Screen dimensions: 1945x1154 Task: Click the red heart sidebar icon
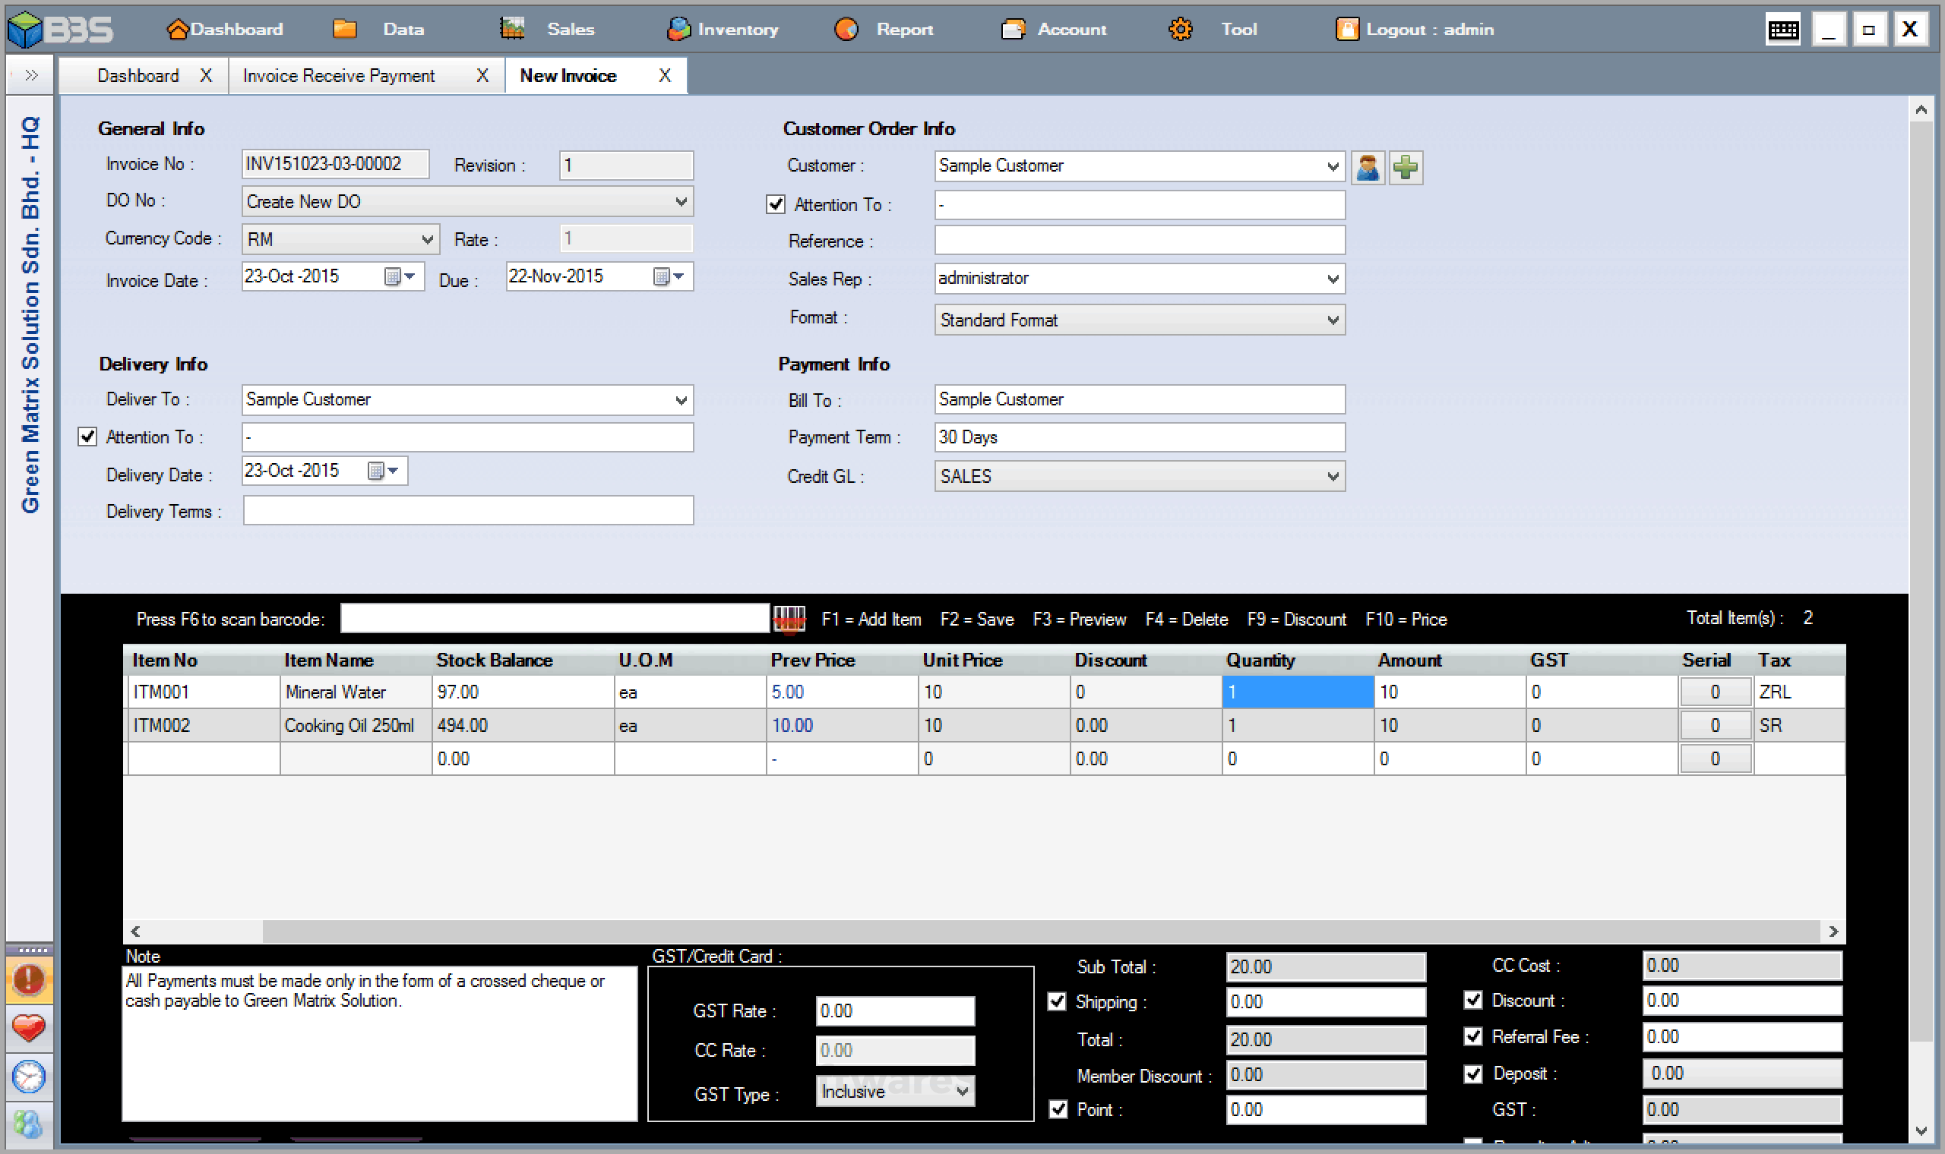coord(29,1028)
